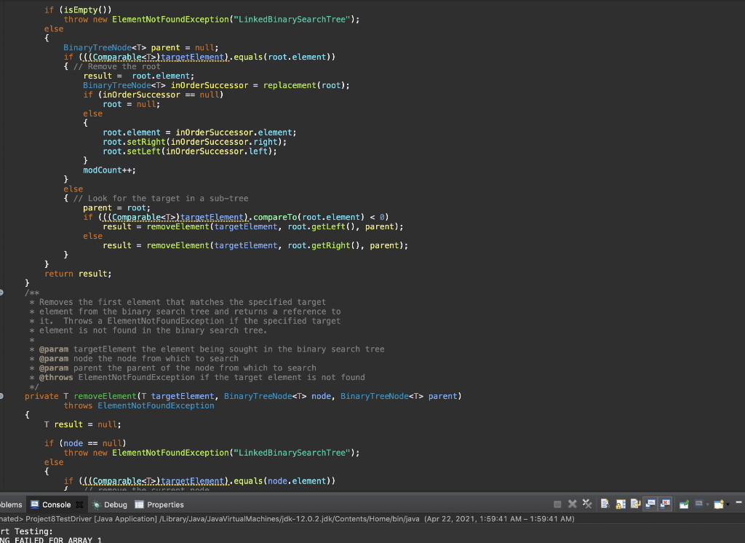Open dropdown arrow beside Open Console icon

728,504
